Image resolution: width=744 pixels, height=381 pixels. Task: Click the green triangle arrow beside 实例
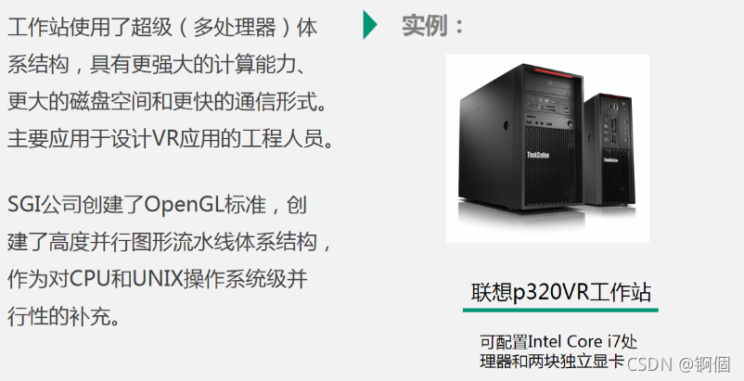coord(370,25)
